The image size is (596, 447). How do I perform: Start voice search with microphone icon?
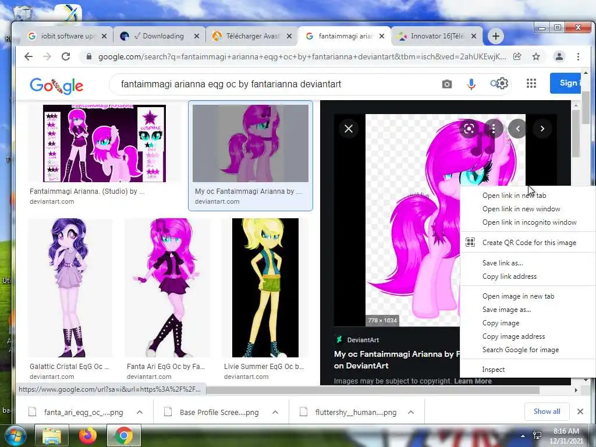coord(471,84)
